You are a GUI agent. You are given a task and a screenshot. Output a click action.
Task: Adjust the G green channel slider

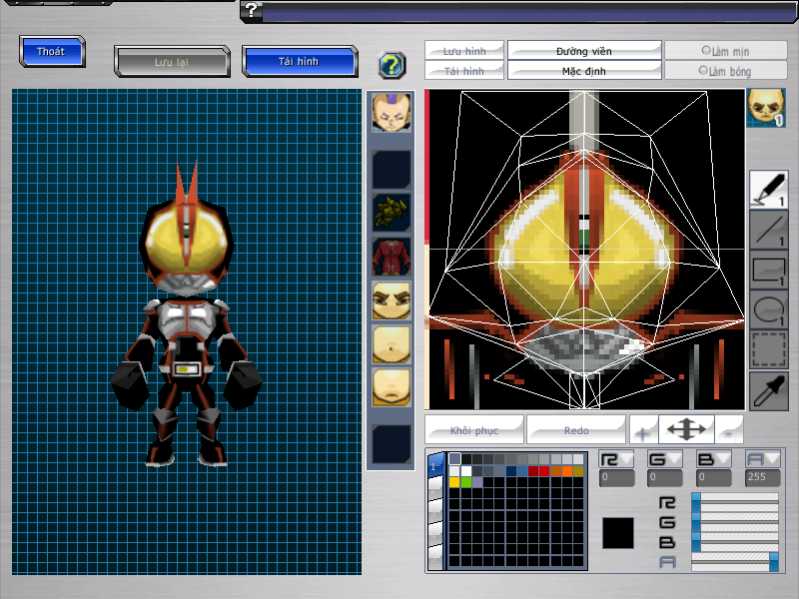(x=735, y=521)
